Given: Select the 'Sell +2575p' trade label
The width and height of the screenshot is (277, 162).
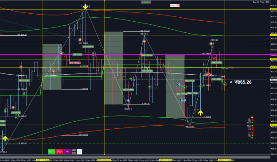Looking at the screenshot, I should click(x=147, y=55).
